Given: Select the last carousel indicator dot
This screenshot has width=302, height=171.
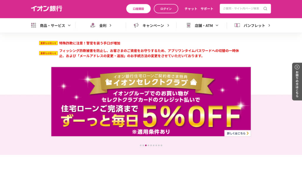Looking at the screenshot, I should (161, 145).
